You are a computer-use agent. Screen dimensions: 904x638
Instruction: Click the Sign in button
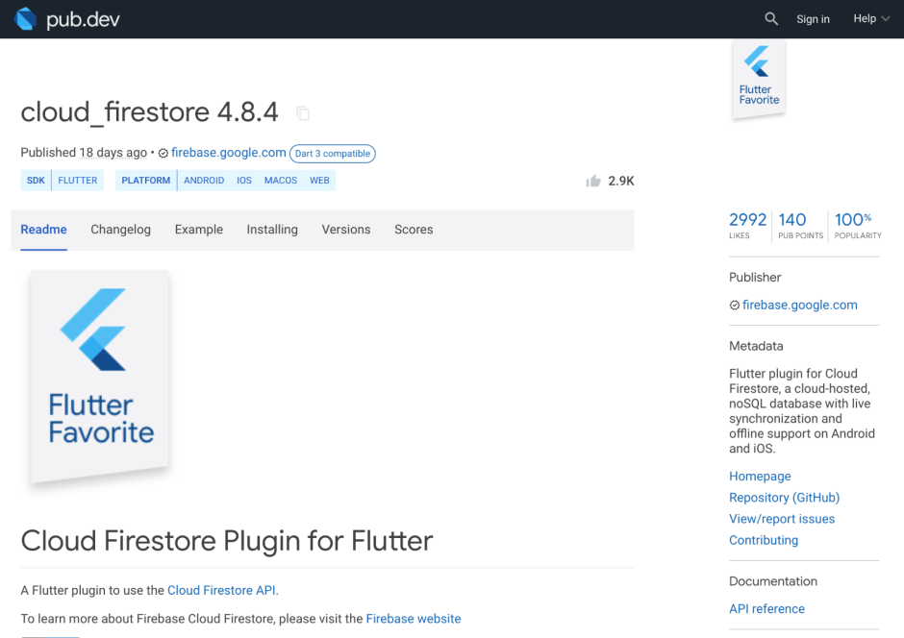(813, 18)
